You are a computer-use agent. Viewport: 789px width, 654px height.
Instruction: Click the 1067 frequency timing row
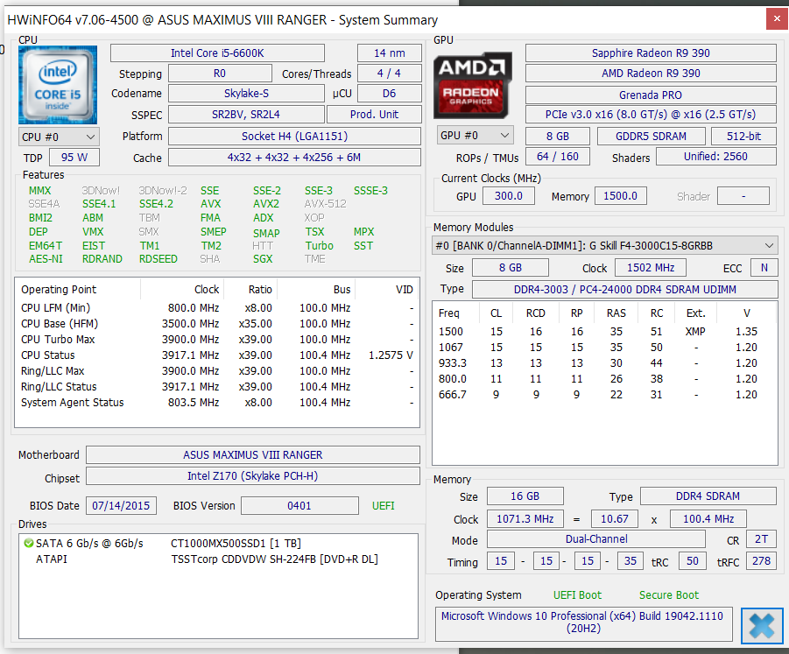pos(604,347)
